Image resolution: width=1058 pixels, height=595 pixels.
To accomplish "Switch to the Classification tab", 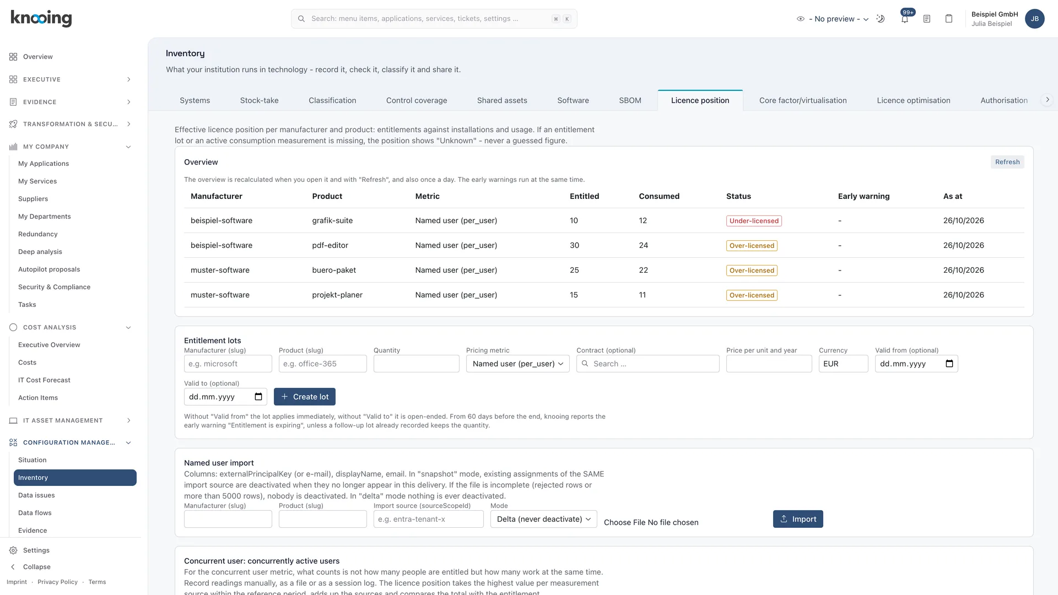I will coord(332,100).
